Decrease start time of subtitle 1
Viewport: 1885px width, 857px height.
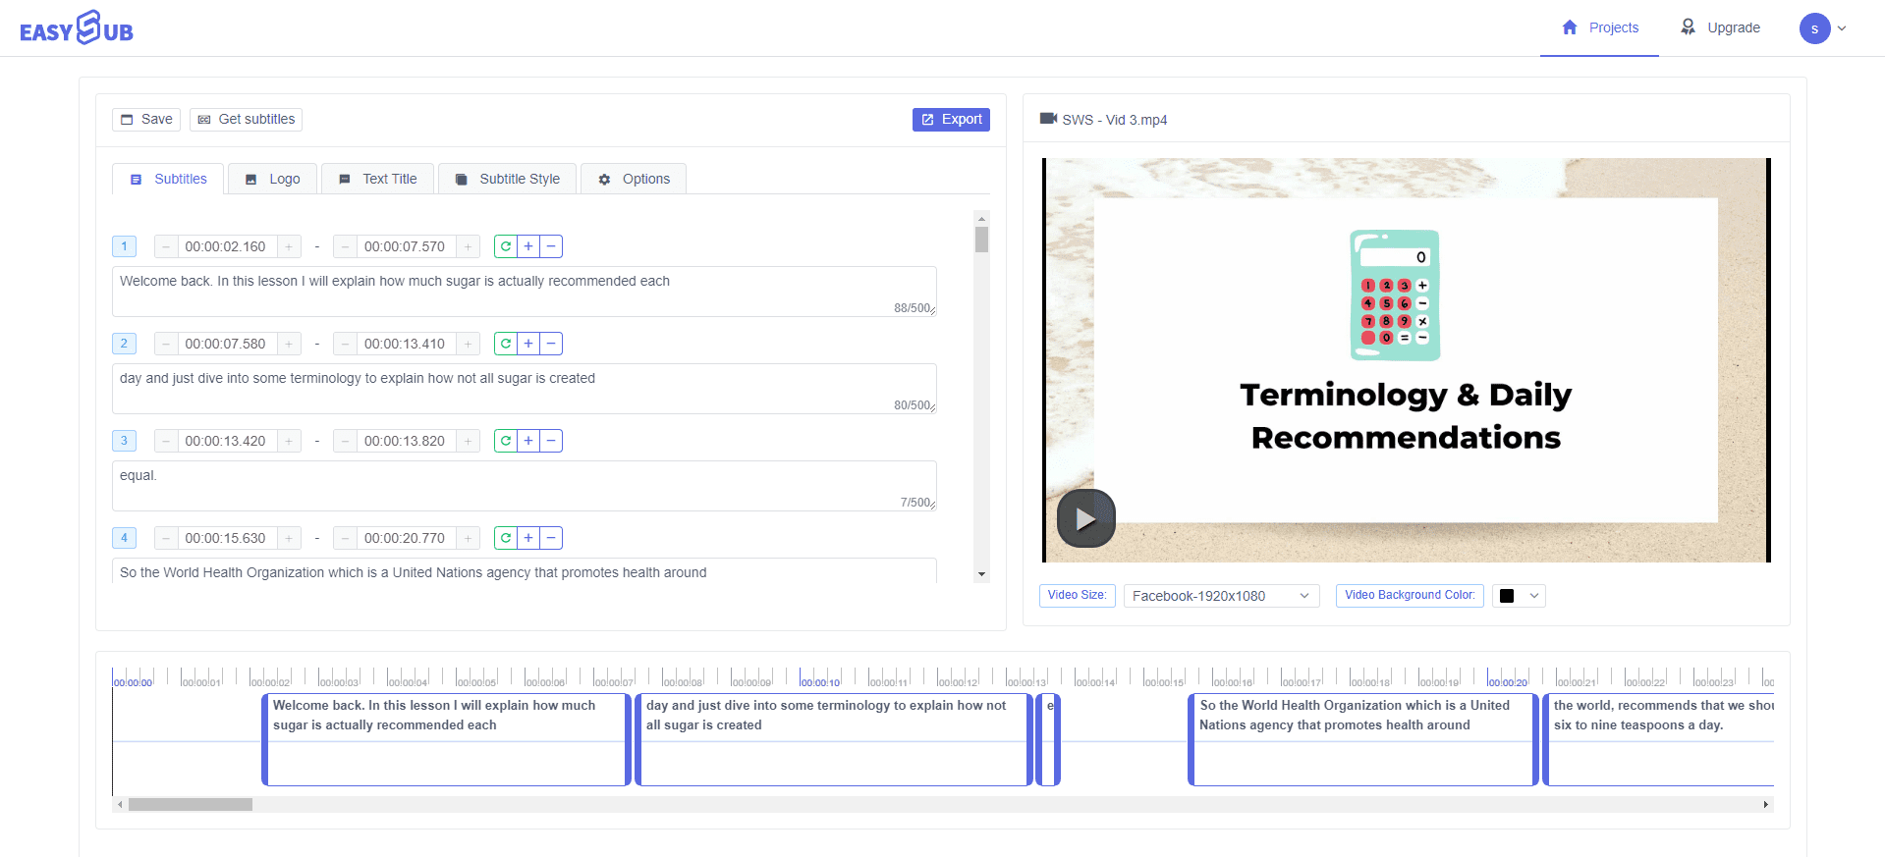tap(166, 246)
